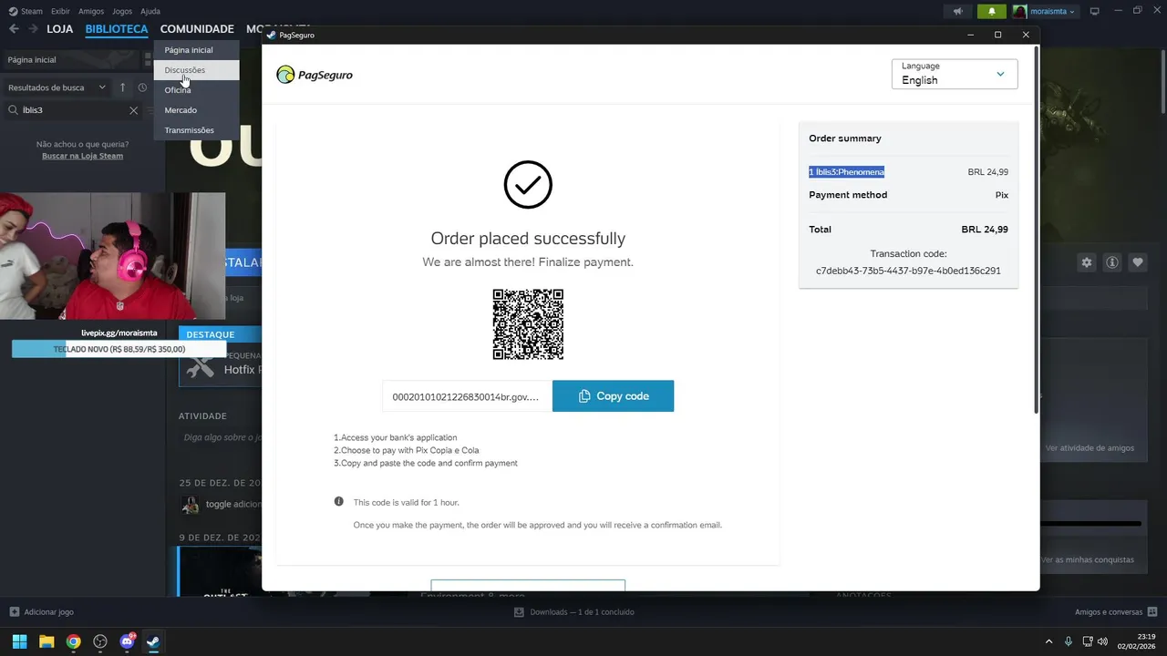This screenshot has width=1167, height=656.
Task: Go to BIBLIOTECA tab
Action: 116,29
